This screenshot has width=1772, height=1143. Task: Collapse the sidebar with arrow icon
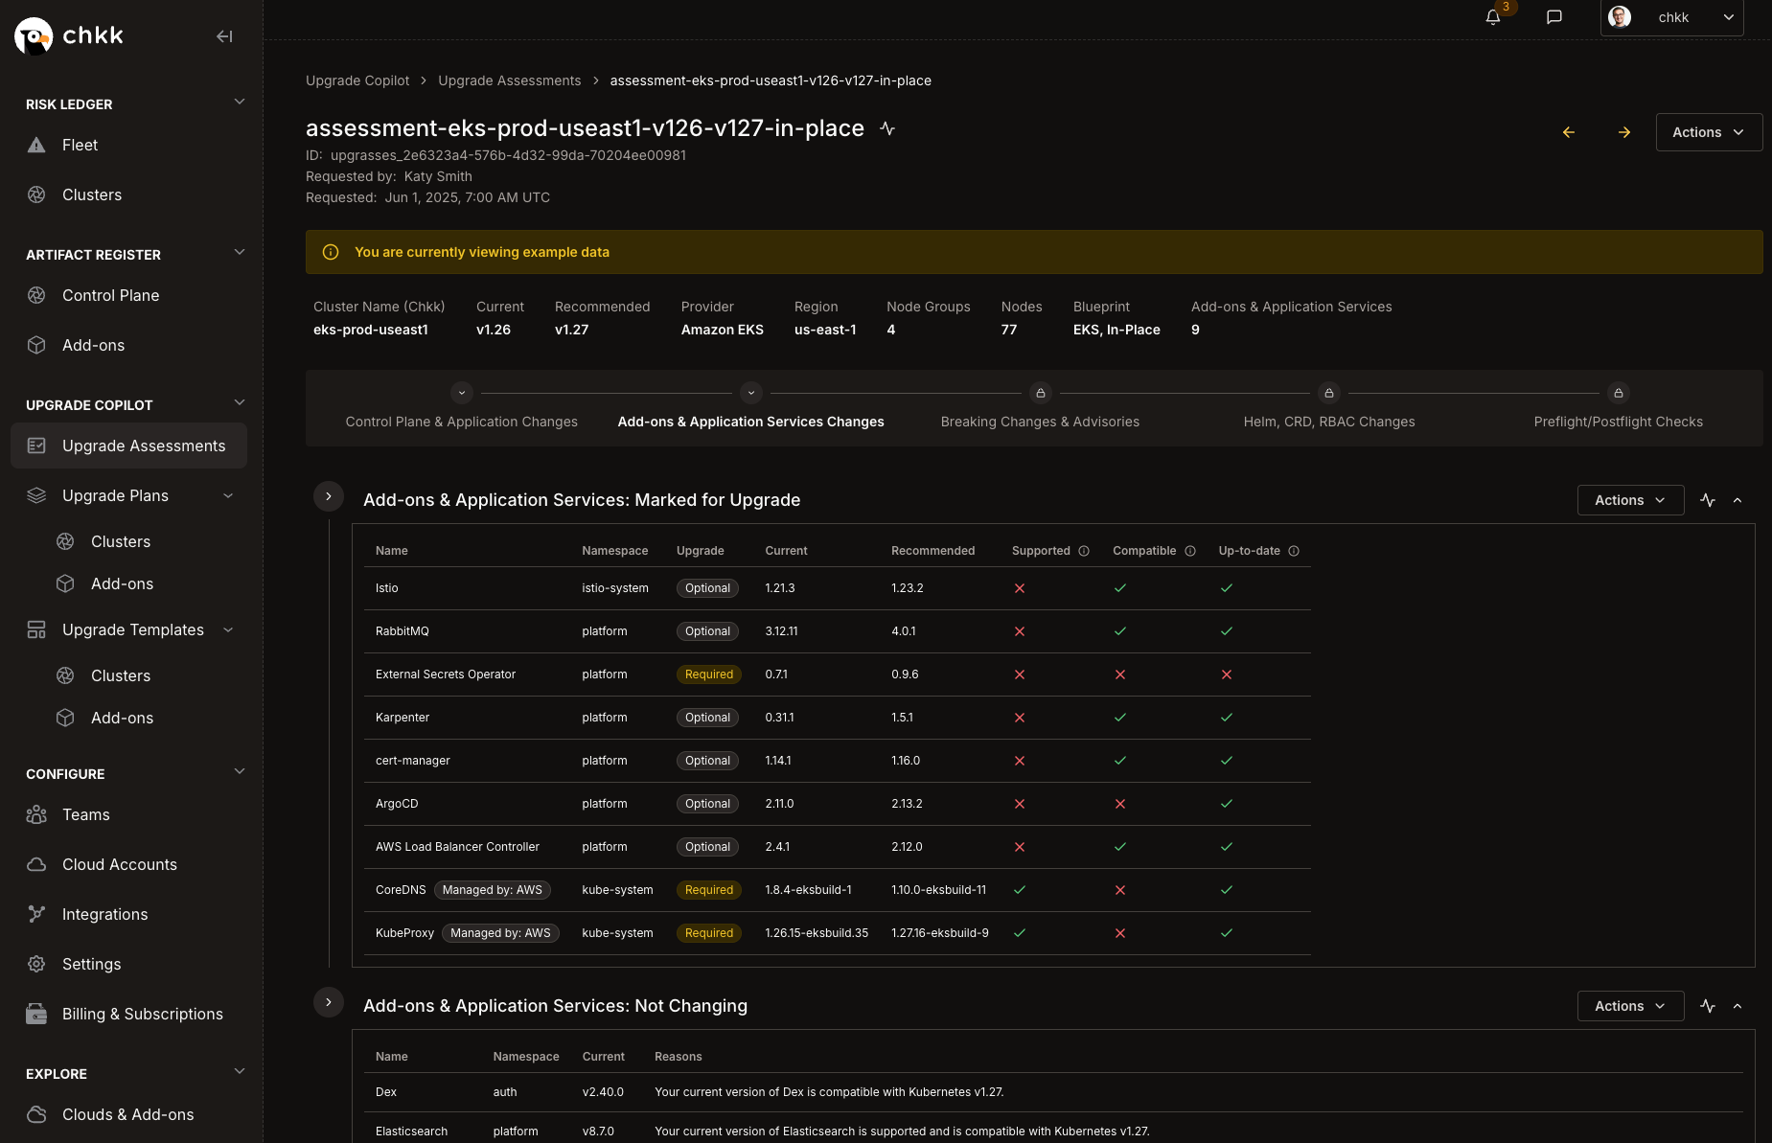tap(224, 36)
